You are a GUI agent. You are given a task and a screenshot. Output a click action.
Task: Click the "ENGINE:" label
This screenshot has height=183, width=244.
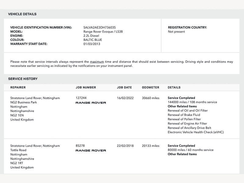tap(17, 36)
